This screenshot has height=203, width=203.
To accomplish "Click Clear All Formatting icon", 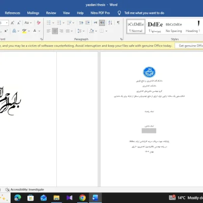I will [39, 23].
